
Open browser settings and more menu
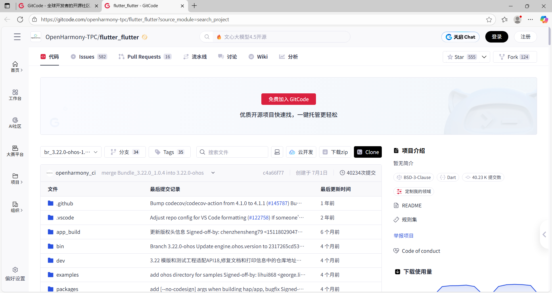click(530, 19)
